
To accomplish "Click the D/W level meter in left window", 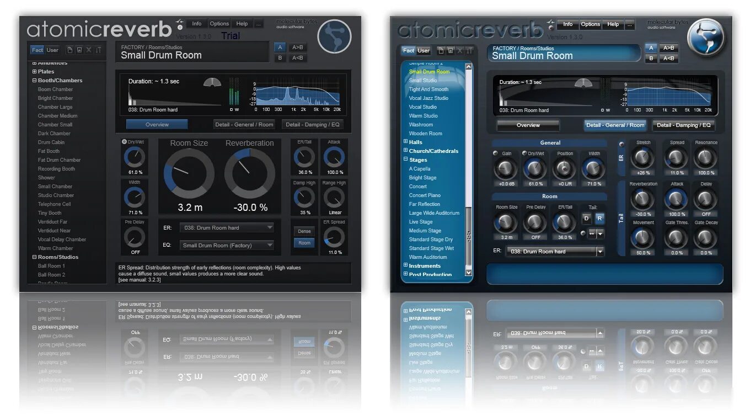I will point(234,91).
